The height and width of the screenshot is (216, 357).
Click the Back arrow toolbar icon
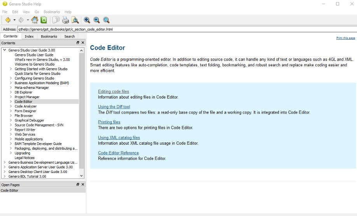point(8,20)
